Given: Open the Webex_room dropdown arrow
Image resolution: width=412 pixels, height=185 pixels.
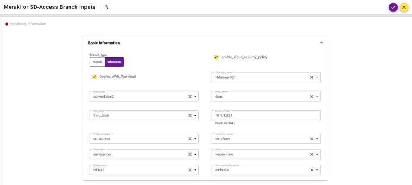Looking at the screenshot, I should coord(195,170).
